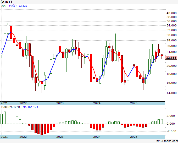Click the long red candle at 2024 start
Screen dimensions: 178x143
[91, 68]
